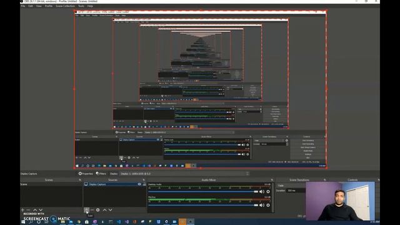Open Visual Studio purple icon on taskbar

tap(127, 222)
